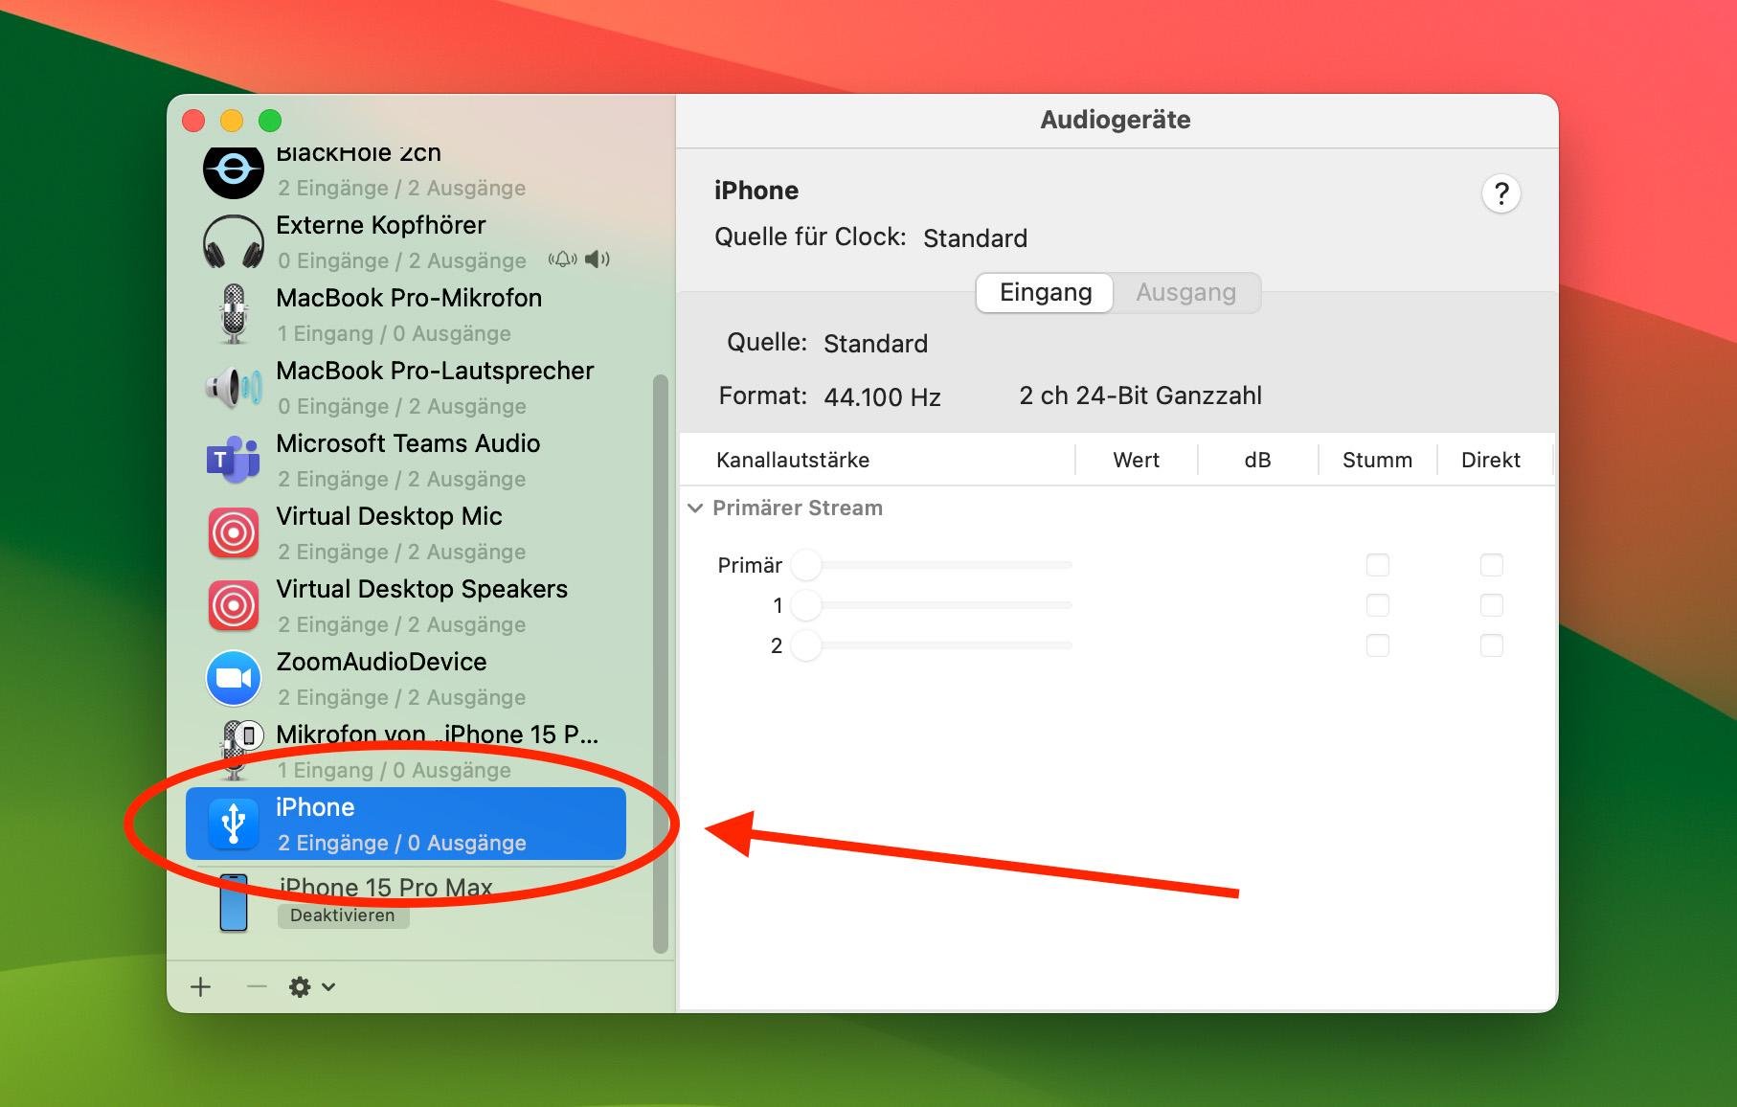
Task: Click the Virtual Desktop Speakers icon
Action: tap(233, 605)
